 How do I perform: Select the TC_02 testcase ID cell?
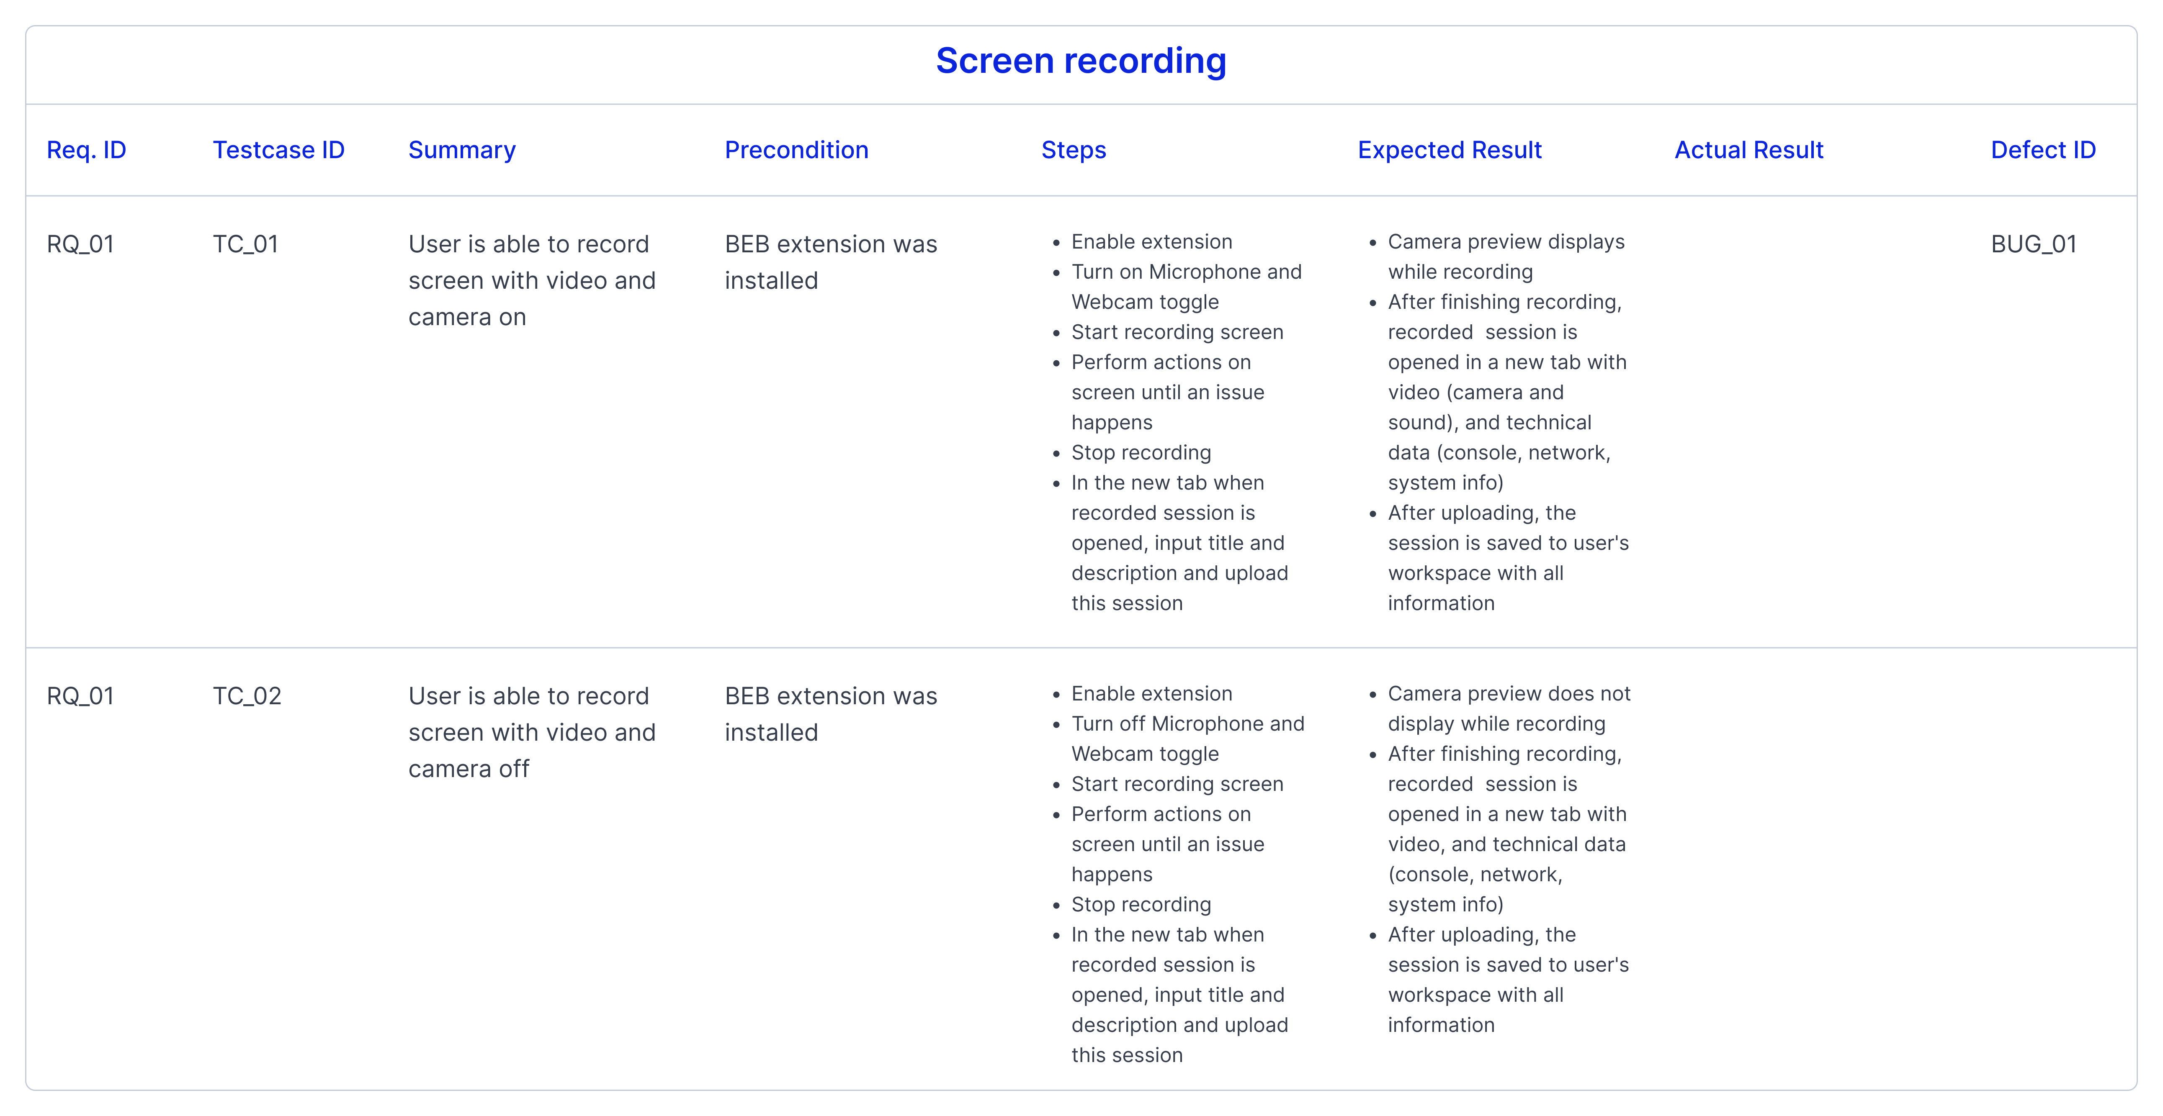point(247,696)
